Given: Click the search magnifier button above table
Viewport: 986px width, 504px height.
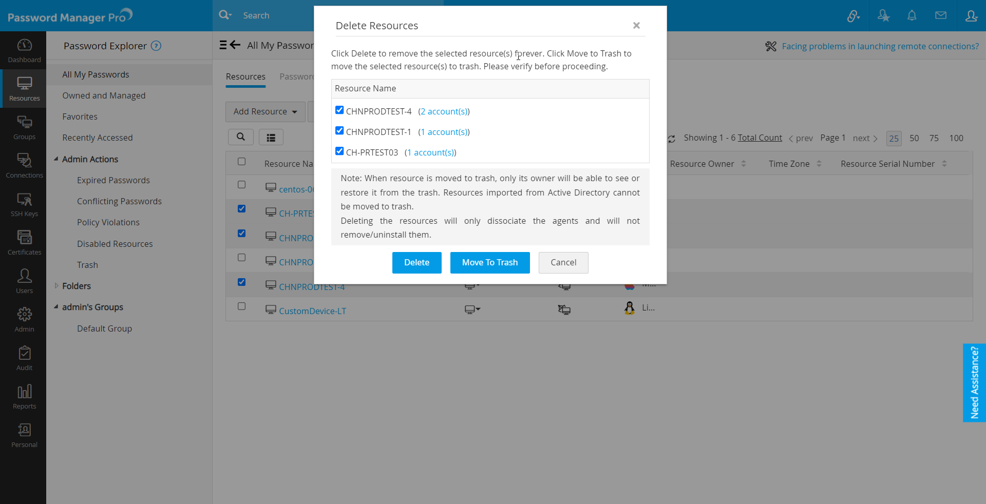Looking at the screenshot, I should click(x=241, y=137).
